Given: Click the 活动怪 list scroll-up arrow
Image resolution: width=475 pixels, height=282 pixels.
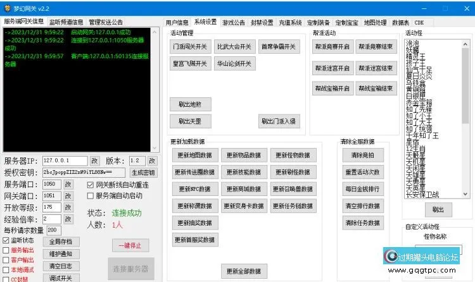Looking at the screenshot, I should click(465, 44).
